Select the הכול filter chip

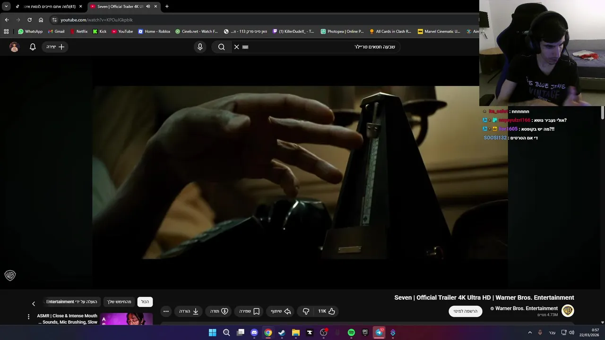pos(145,302)
